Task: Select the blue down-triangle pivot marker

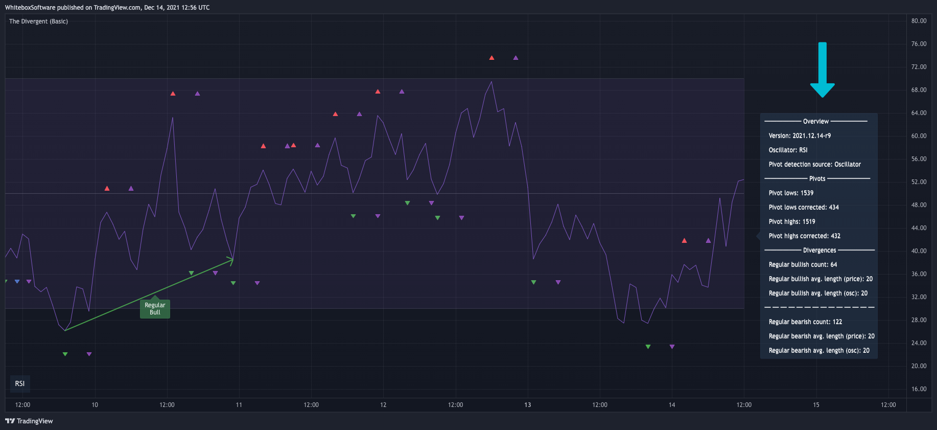Action: (17, 282)
